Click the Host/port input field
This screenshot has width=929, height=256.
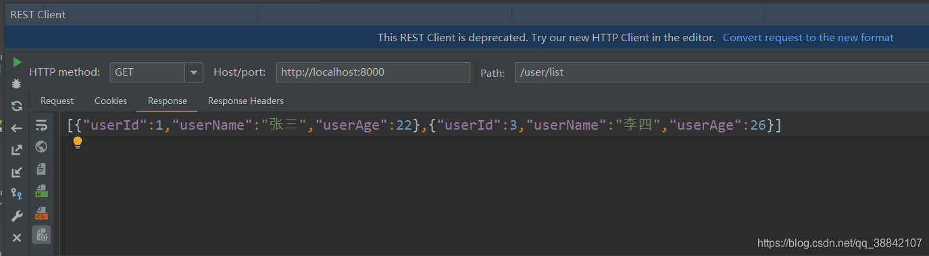tap(373, 72)
